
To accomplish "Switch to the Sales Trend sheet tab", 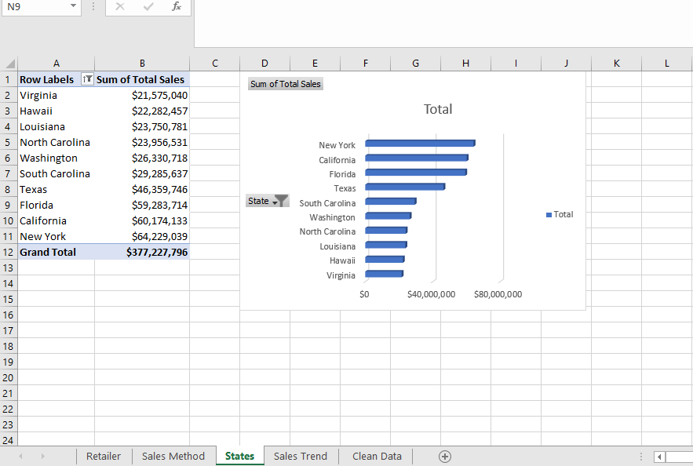I will (300, 456).
